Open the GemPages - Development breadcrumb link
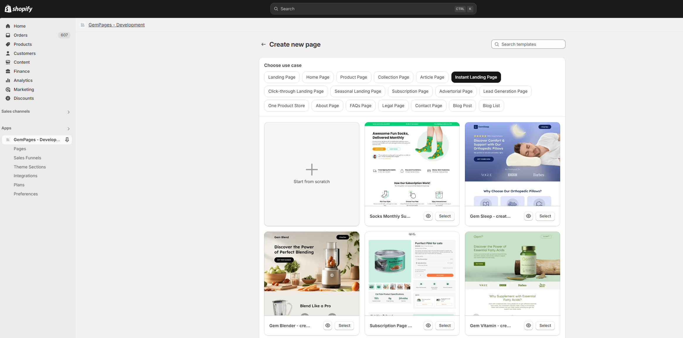683x338 pixels. (x=116, y=25)
